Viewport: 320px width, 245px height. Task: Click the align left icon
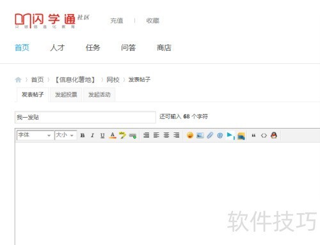[156, 135]
